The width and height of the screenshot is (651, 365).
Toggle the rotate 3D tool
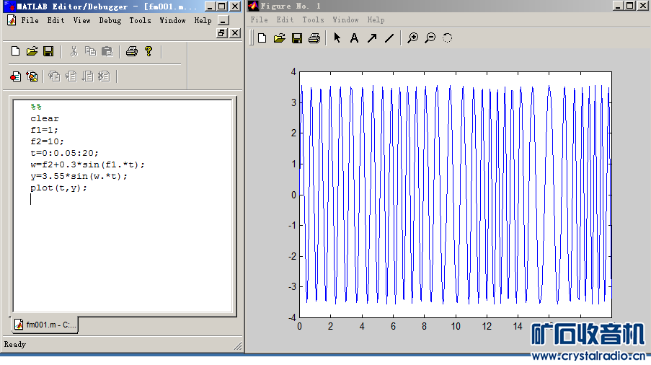point(447,38)
